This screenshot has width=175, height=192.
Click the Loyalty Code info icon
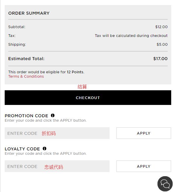(x=44, y=149)
